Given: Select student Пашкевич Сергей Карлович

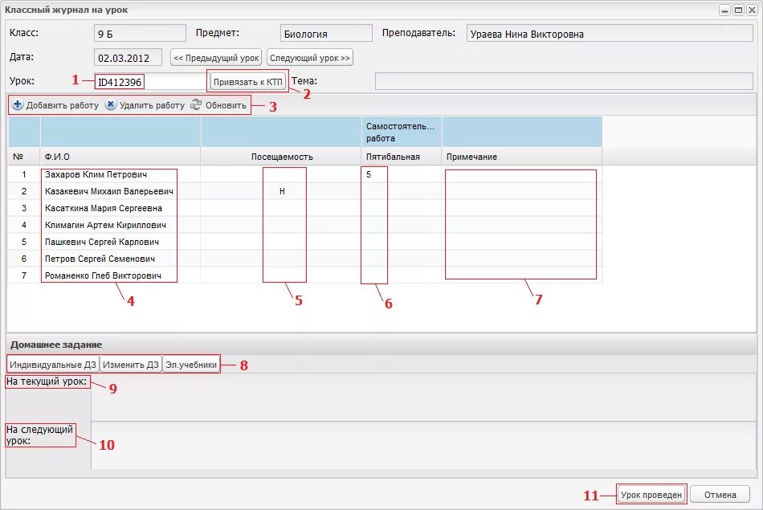Looking at the screenshot, I should (102, 242).
